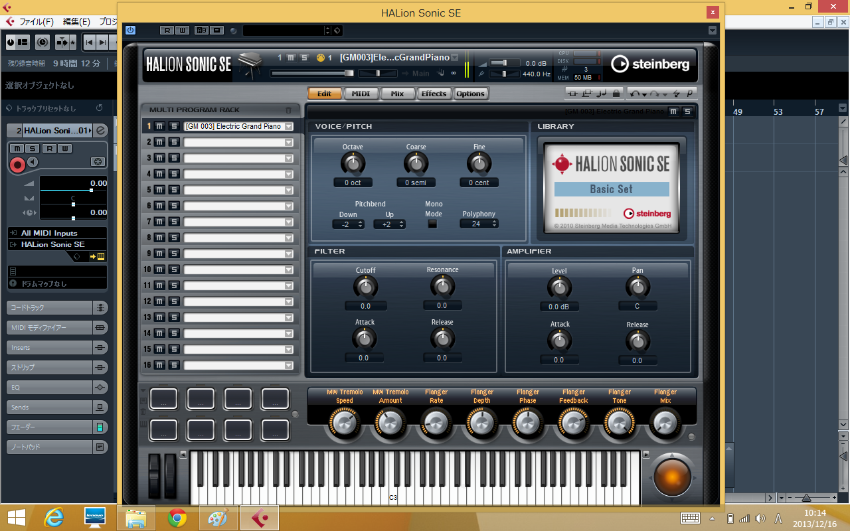Open the program dropdown next to GM003 name
Viewport: 850px width, 531px height.
(455, 58)
